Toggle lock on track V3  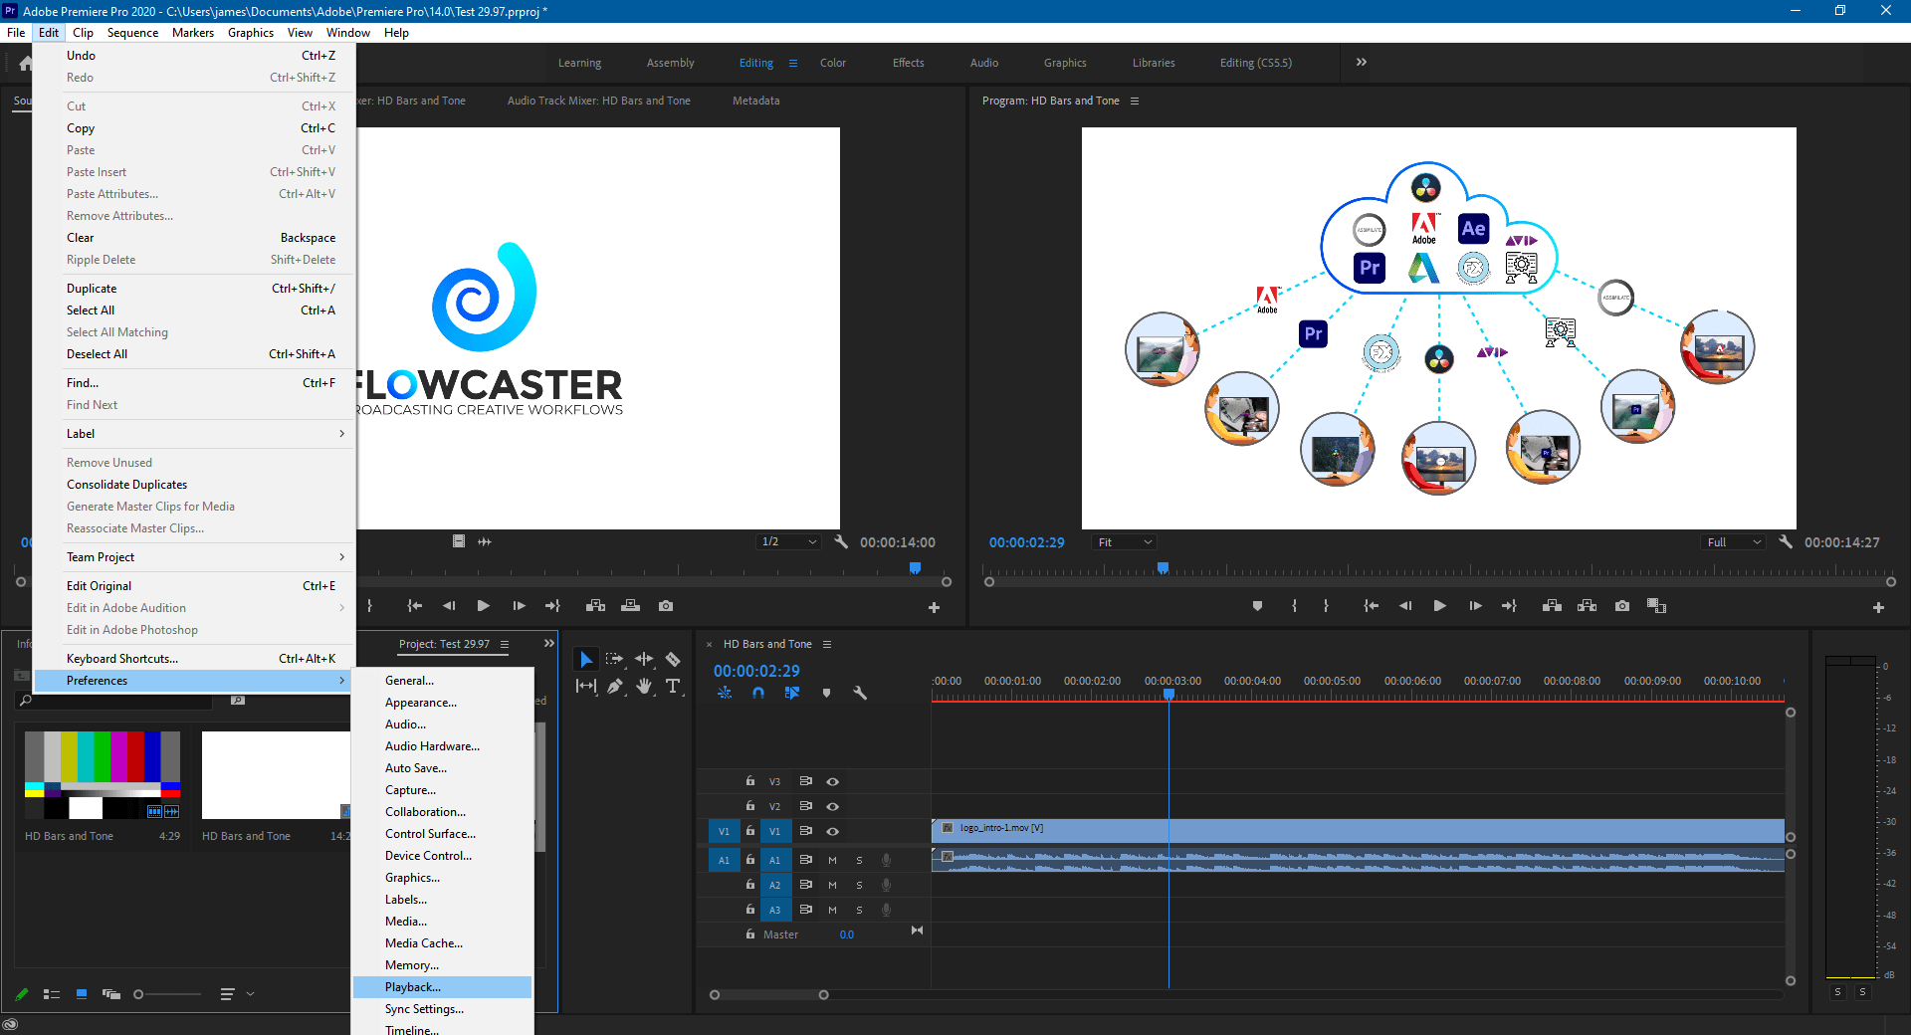[x=750, y=781]
